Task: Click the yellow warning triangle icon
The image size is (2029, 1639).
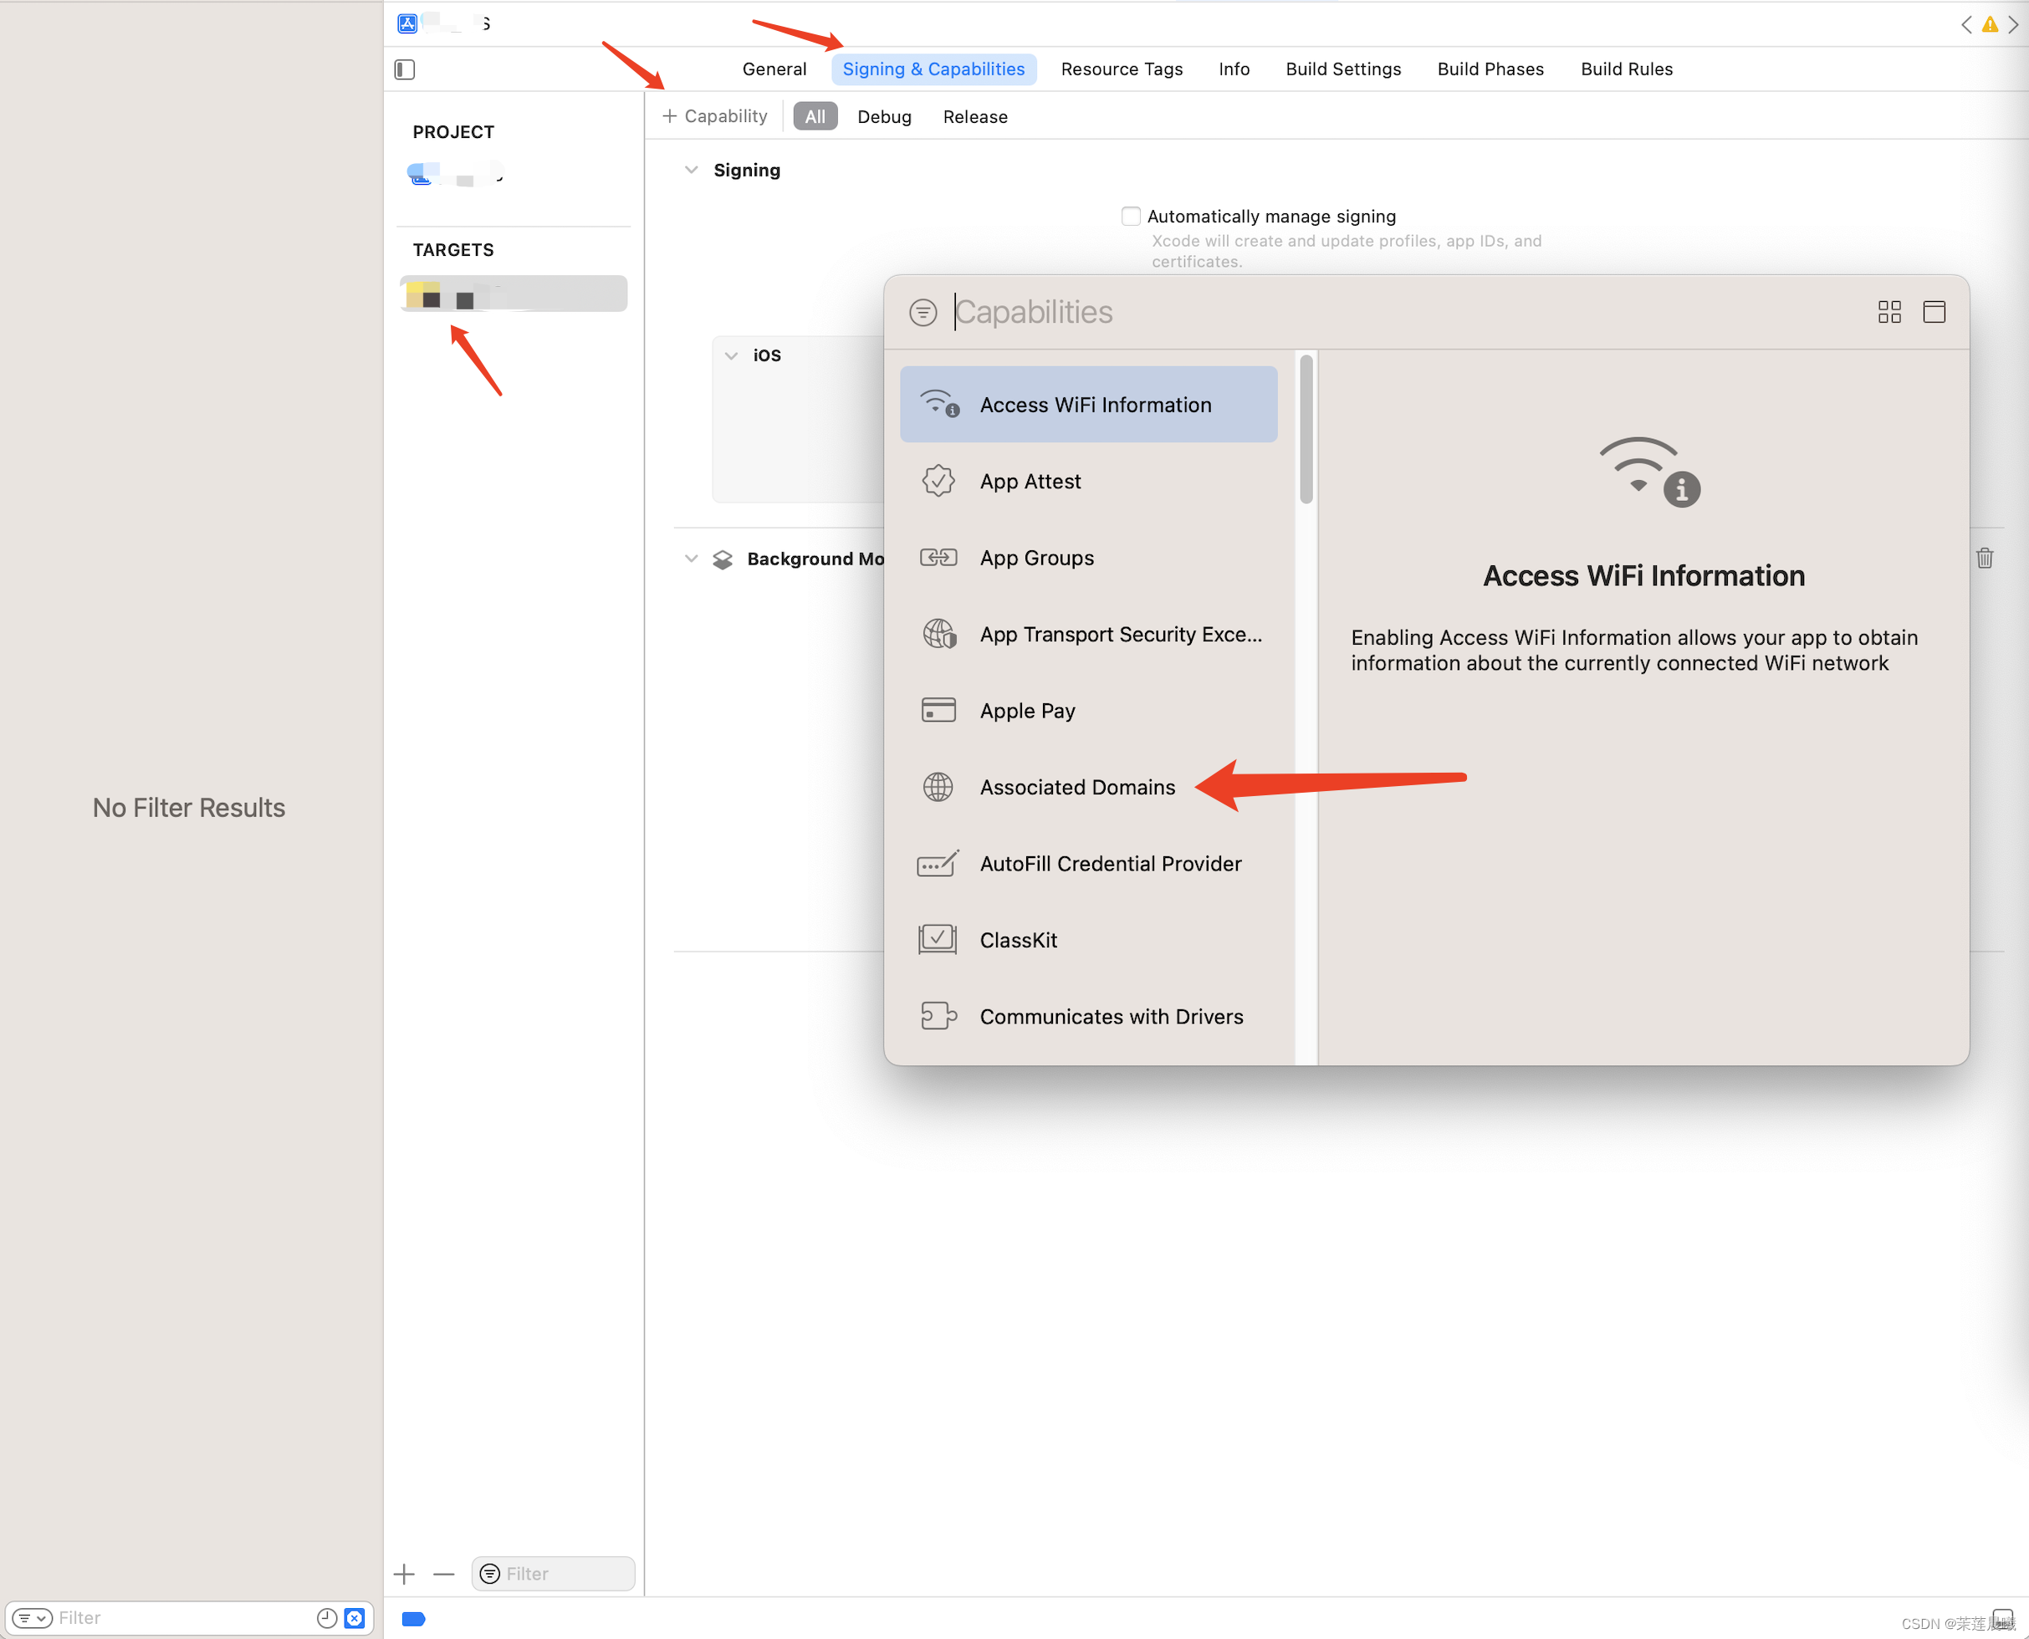Action: [x=1990, y=24]
